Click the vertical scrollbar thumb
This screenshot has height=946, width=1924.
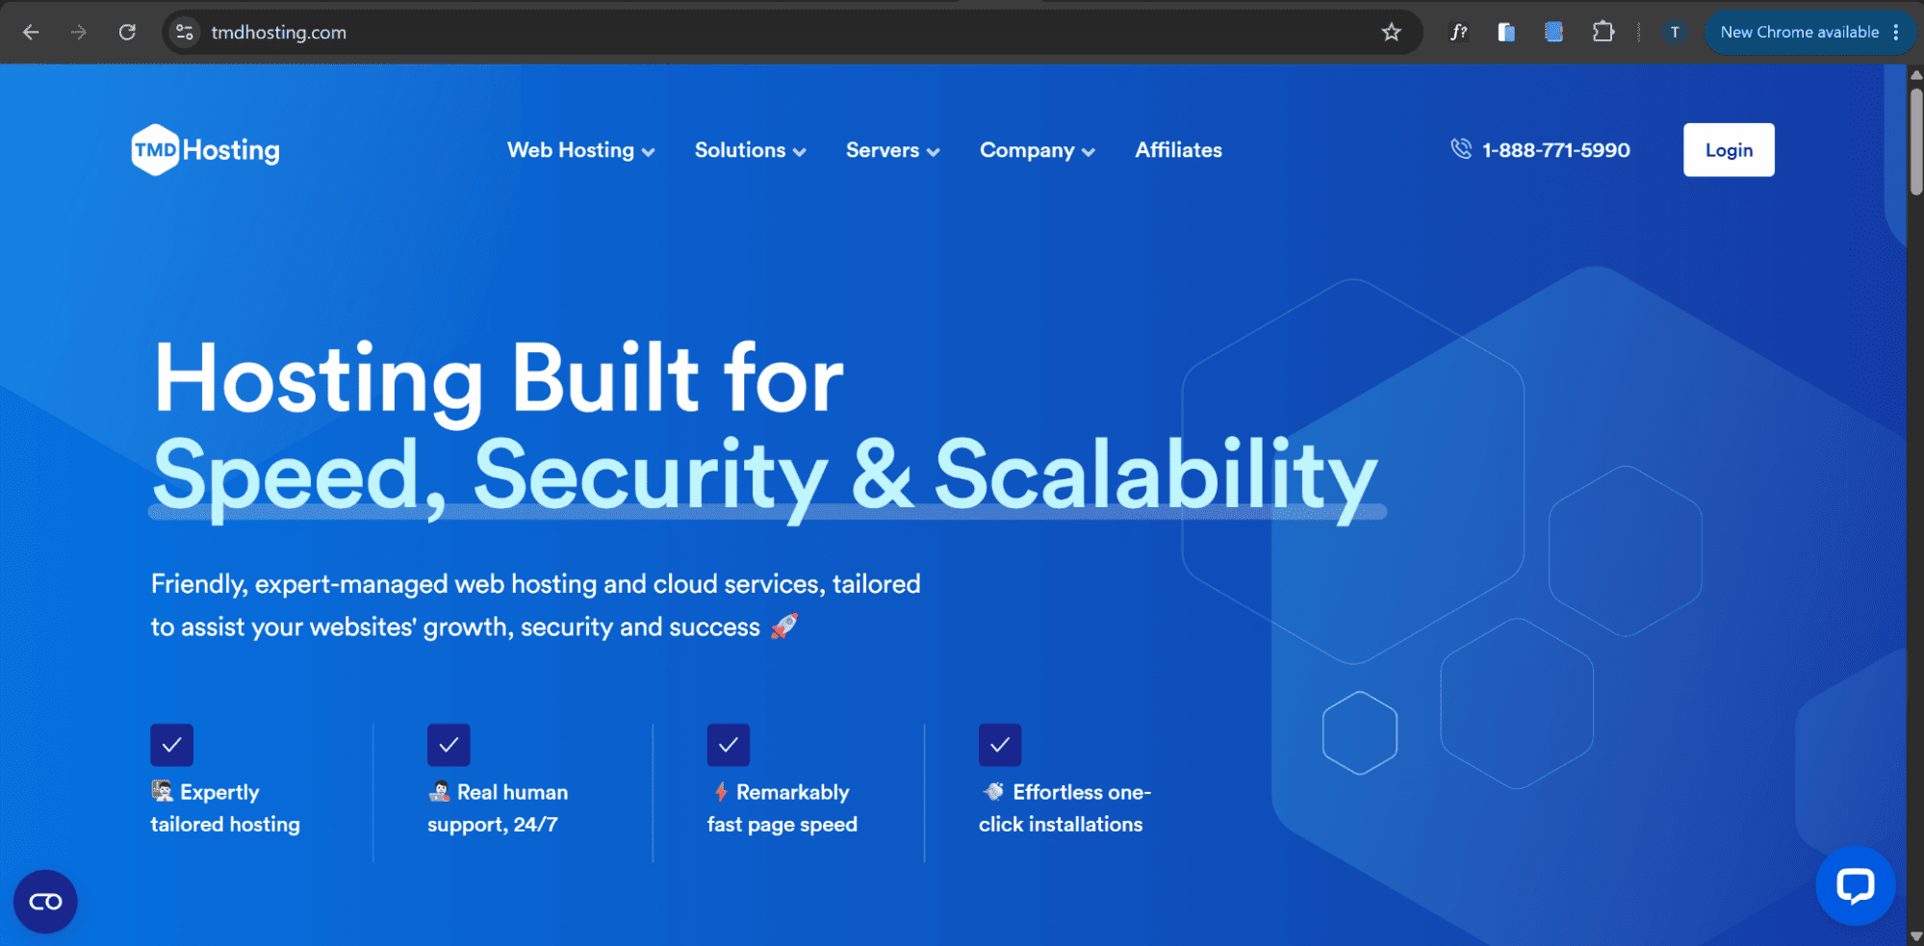point(1915,141)
